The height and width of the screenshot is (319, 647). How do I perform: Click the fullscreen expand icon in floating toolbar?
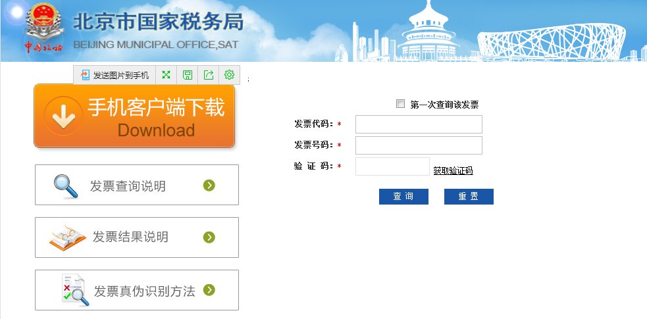click(x=167, y=75)
